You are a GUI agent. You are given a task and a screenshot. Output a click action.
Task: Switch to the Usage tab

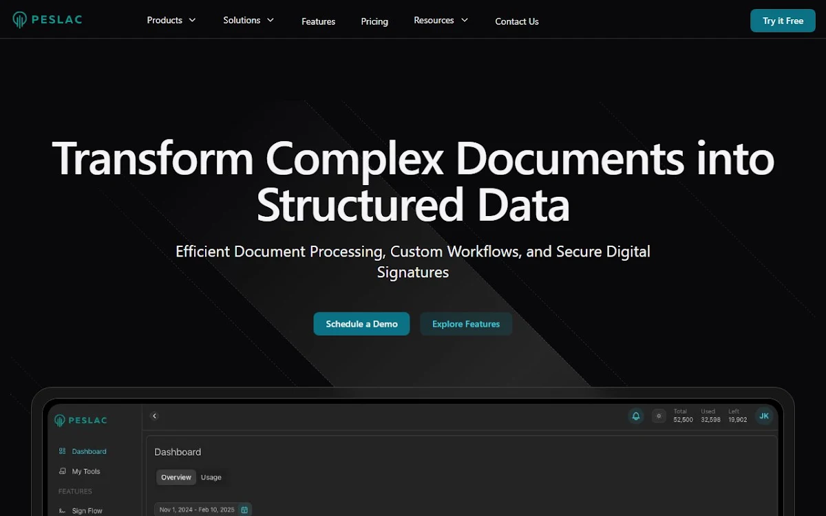(211, 477)
